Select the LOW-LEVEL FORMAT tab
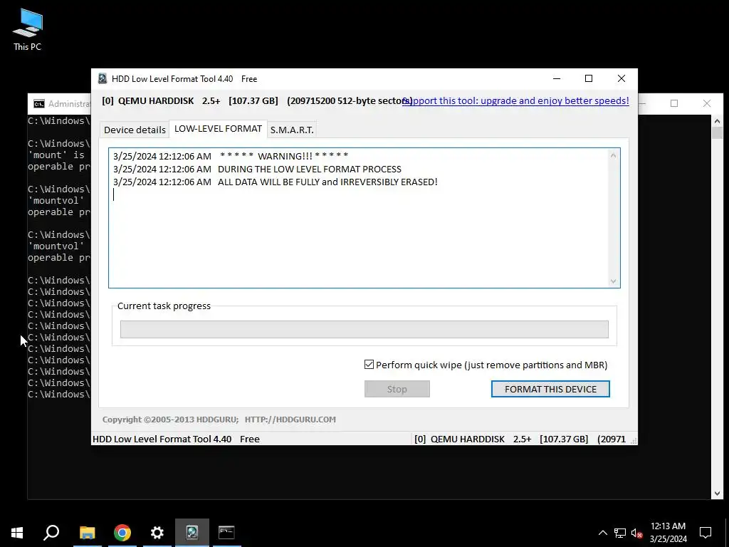729x547 pixels. [x=218, y=129]
